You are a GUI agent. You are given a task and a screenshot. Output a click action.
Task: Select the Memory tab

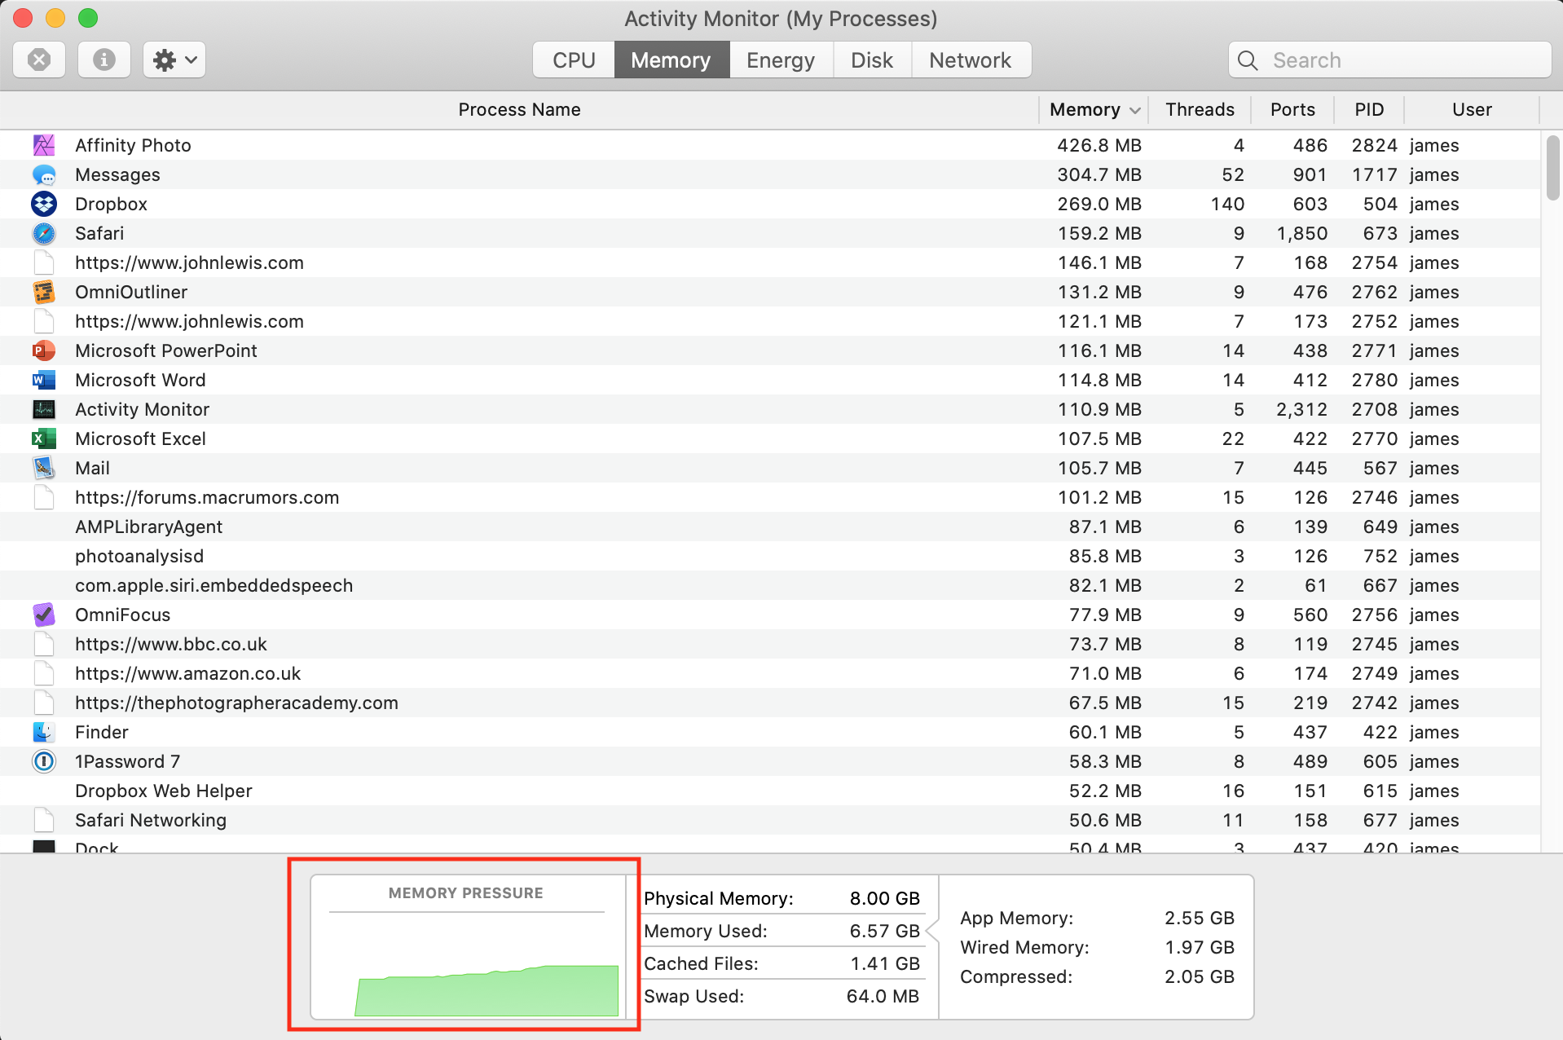point(671,60)
